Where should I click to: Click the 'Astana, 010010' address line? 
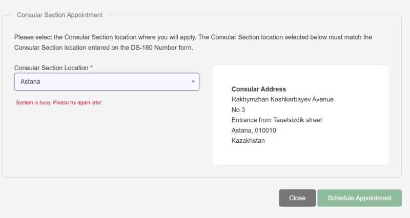[x=254, y=130]
